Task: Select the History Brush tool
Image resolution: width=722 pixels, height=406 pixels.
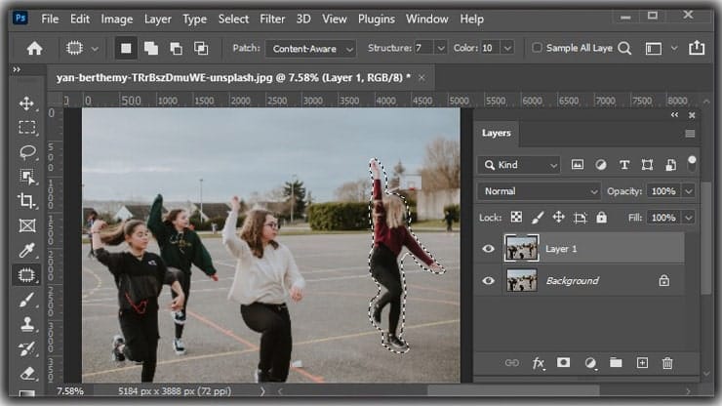Action: (26, 348)
